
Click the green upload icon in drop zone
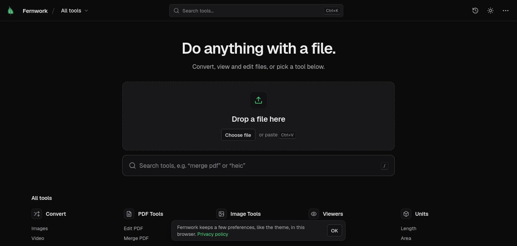258,100
